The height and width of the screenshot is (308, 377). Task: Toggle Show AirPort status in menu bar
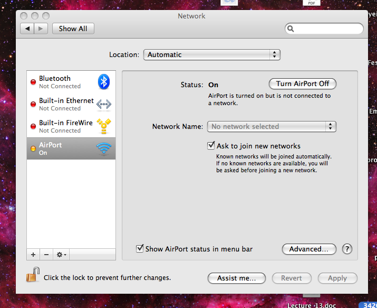point(140,248)
